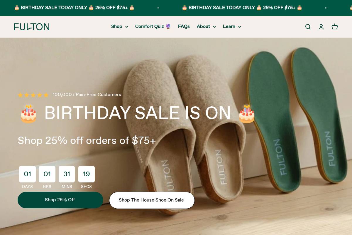Click the top birthday sale announcement banner
This screenshot has height=235, width=352.
74,8
